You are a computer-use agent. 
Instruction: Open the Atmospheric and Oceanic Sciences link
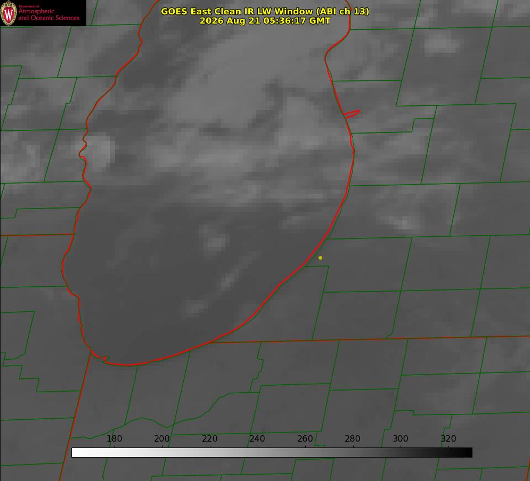point(48,14)
